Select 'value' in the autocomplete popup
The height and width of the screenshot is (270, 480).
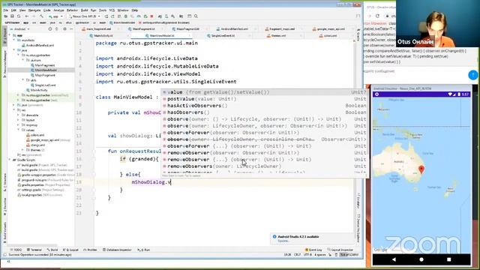(264, 92)
